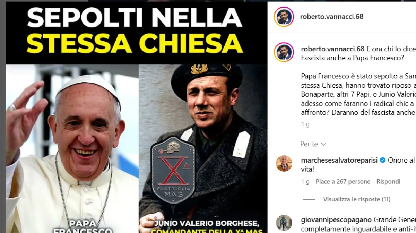This screenshot has width=416, height=233.
Task: Open roberto.vannacci.68 username in post header
Action: tap(332, 16)
